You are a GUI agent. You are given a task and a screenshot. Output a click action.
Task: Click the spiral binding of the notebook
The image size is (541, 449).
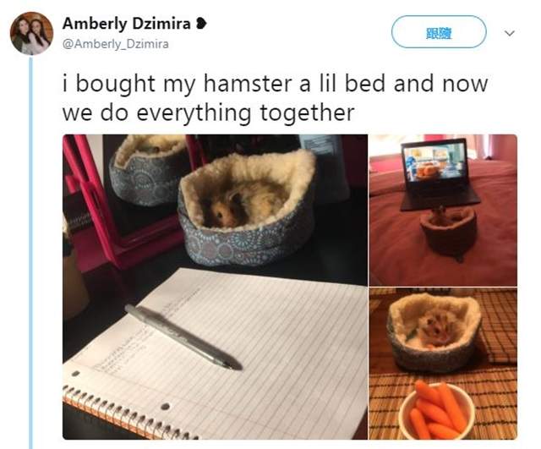[x=126, y=413]
